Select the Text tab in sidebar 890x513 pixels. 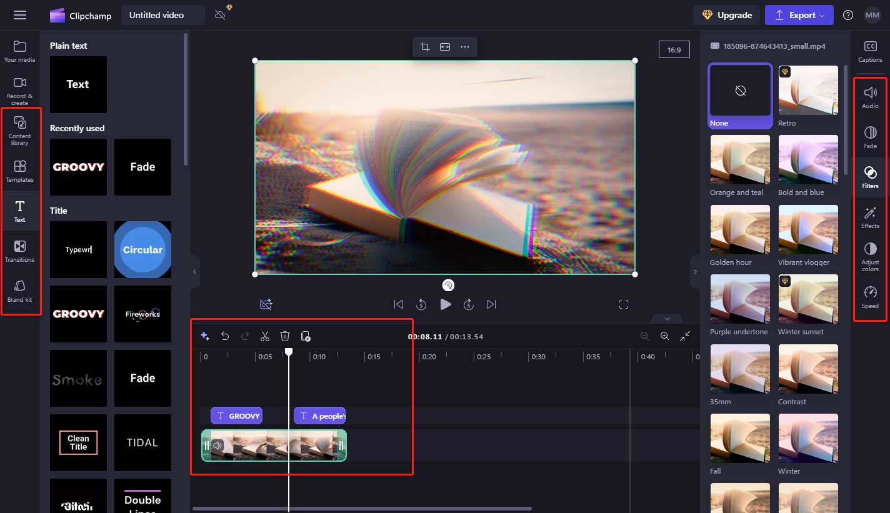pos(19,211)
